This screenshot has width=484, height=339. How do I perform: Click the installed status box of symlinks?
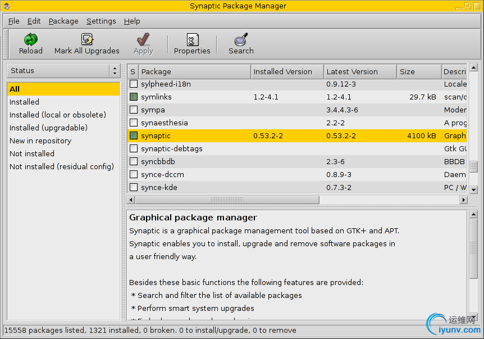point(134,97)
